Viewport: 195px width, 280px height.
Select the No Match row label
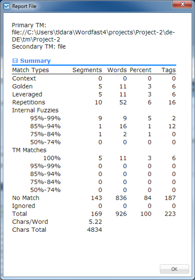pos(25,198)
